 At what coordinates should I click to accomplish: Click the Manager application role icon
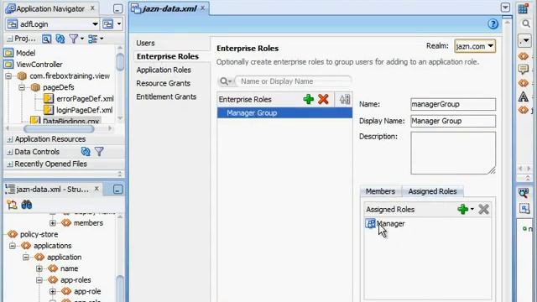point(370,224)
